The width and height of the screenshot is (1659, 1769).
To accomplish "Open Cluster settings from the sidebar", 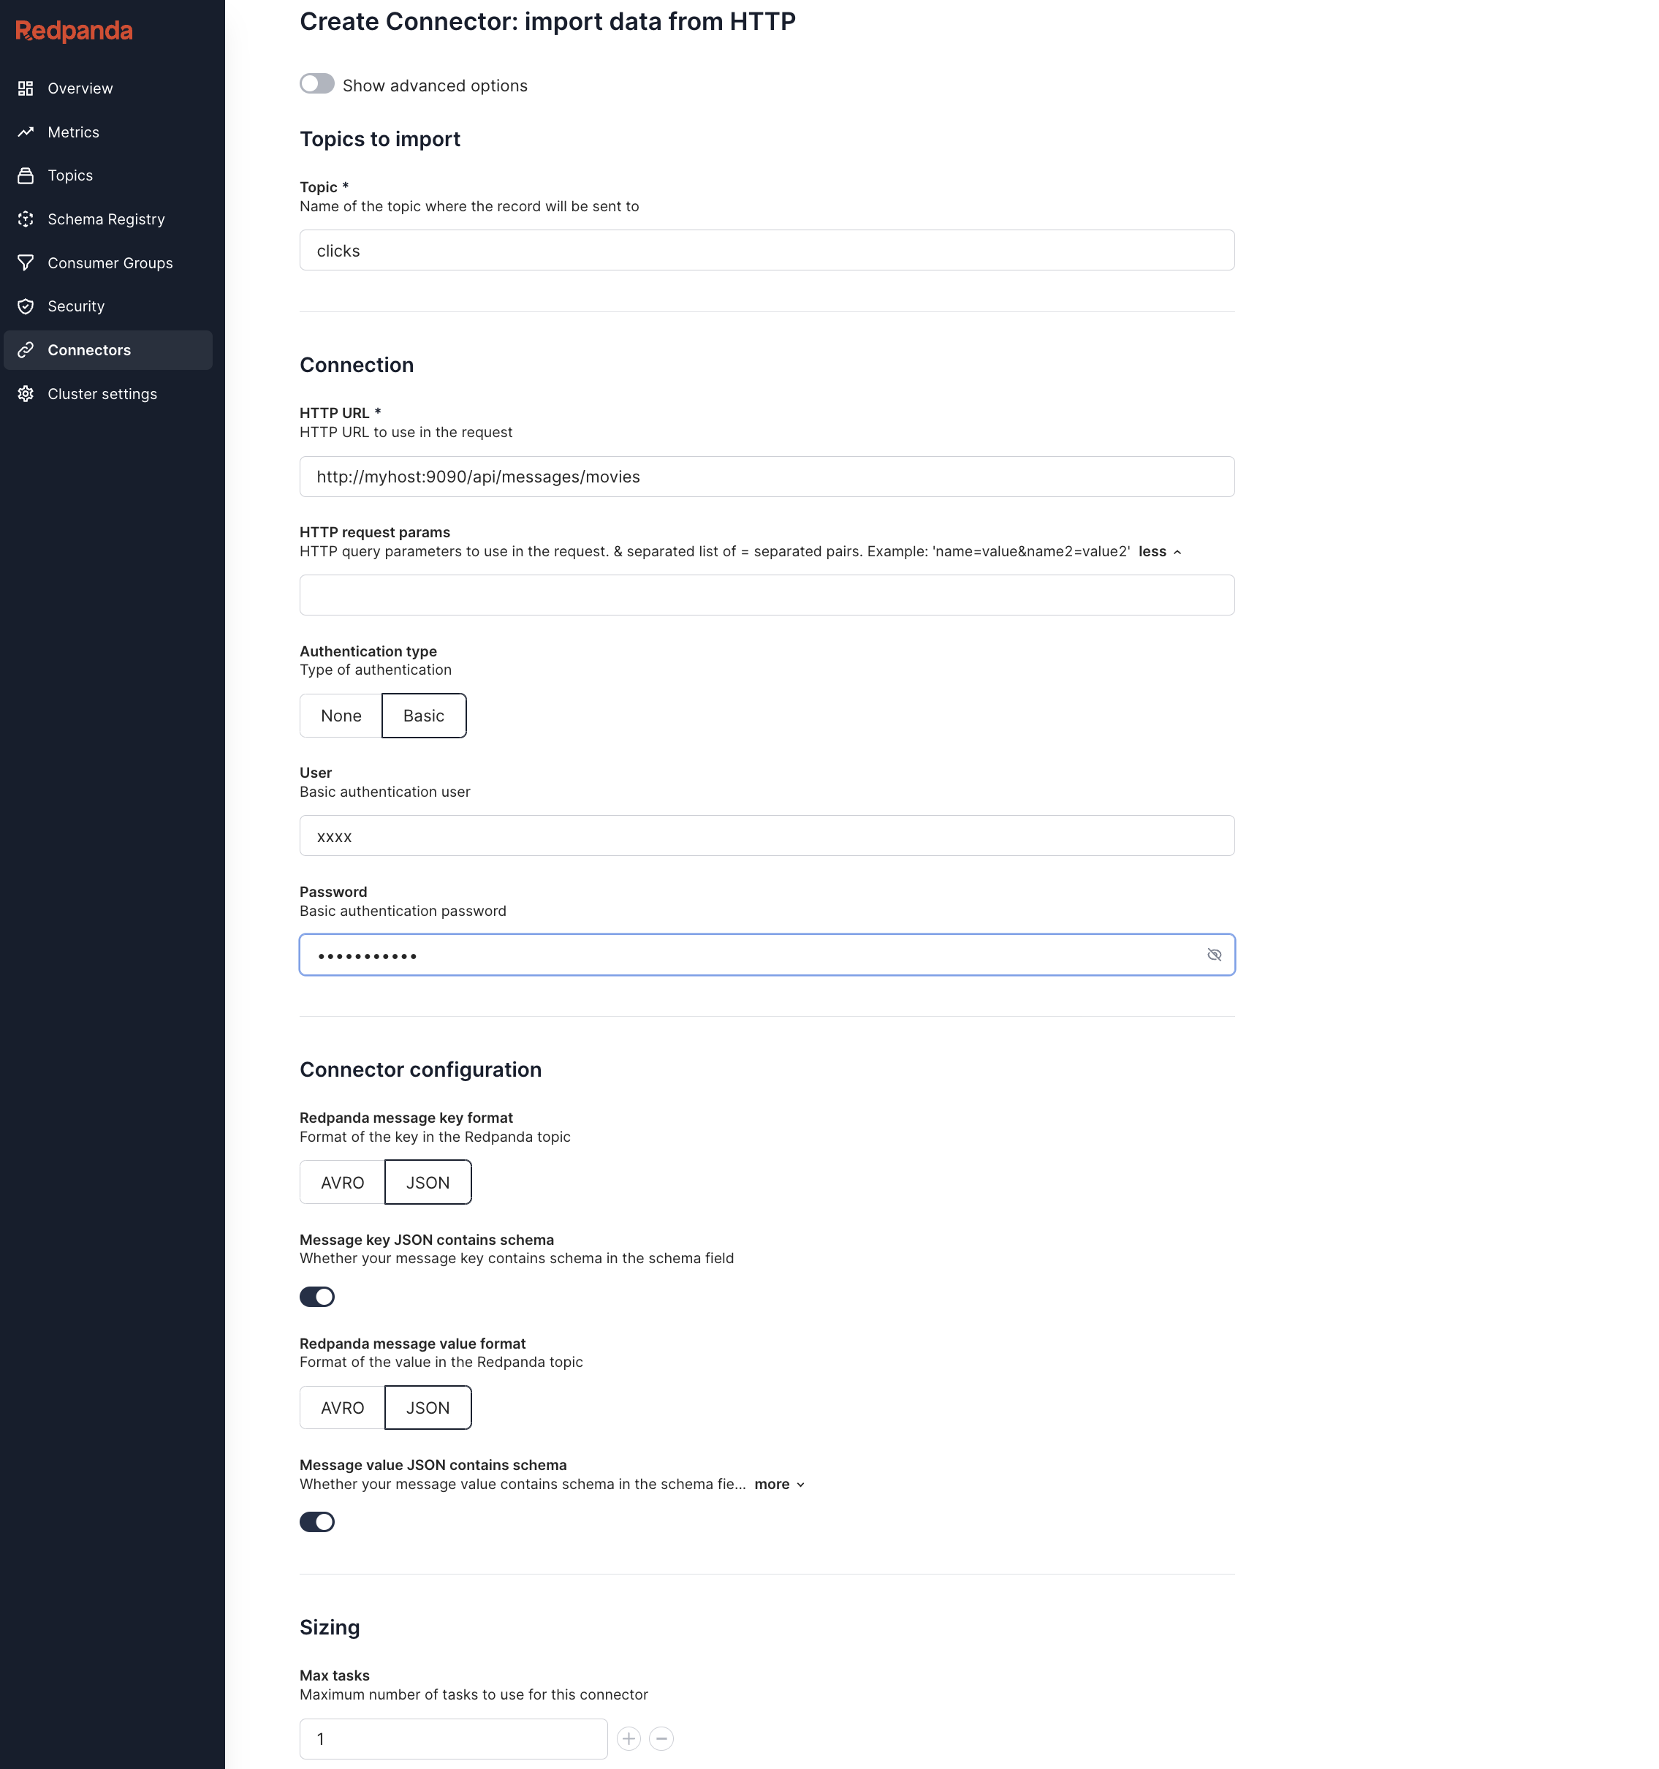I will tap(102, 393).
